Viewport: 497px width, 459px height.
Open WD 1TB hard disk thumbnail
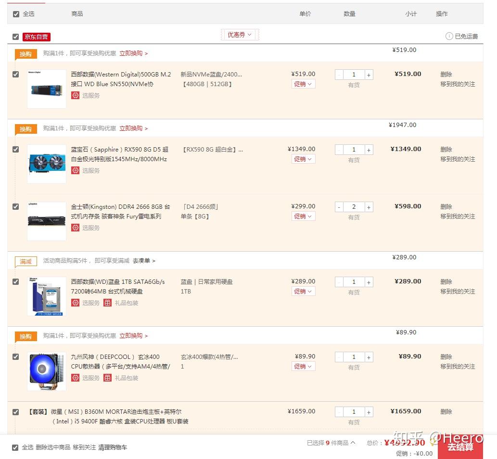(x=47, y=296)
